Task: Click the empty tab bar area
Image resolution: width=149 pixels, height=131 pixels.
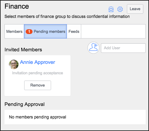Action: (113, 31)
